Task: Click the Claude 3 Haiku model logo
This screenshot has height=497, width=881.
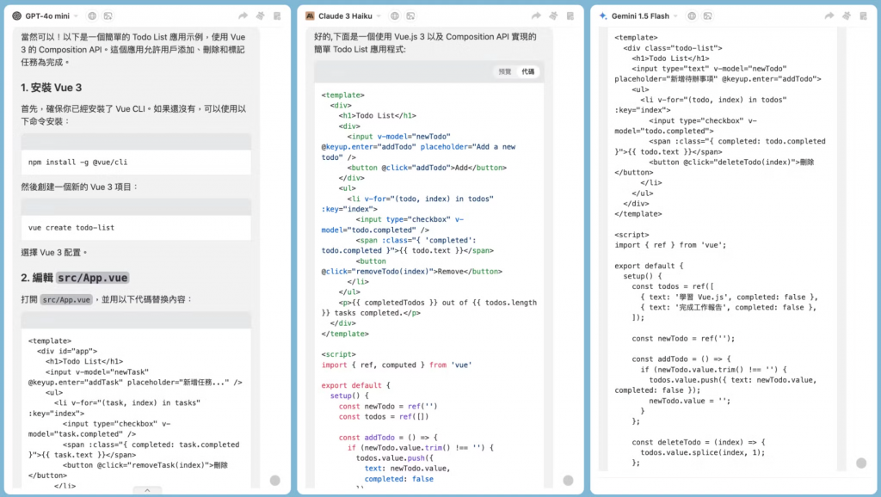Action: point(310,15)
